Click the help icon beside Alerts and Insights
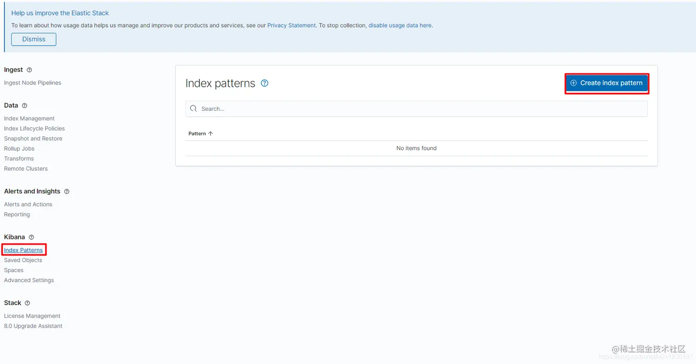 pyautogui.click(x=67, y=191)
